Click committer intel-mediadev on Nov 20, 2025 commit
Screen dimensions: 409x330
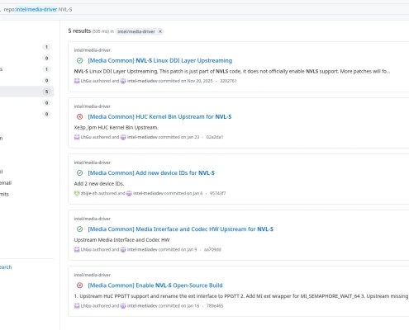point(142,81)
